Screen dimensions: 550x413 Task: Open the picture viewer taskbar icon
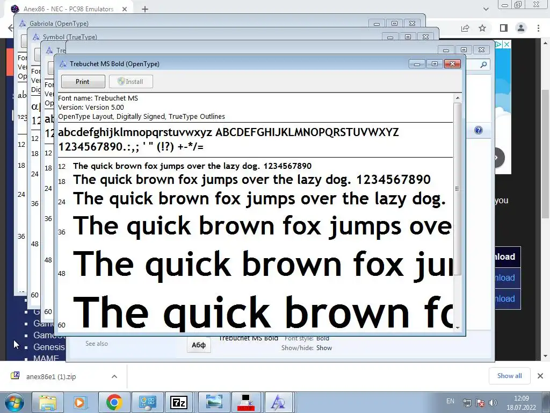tap(214, 402)
